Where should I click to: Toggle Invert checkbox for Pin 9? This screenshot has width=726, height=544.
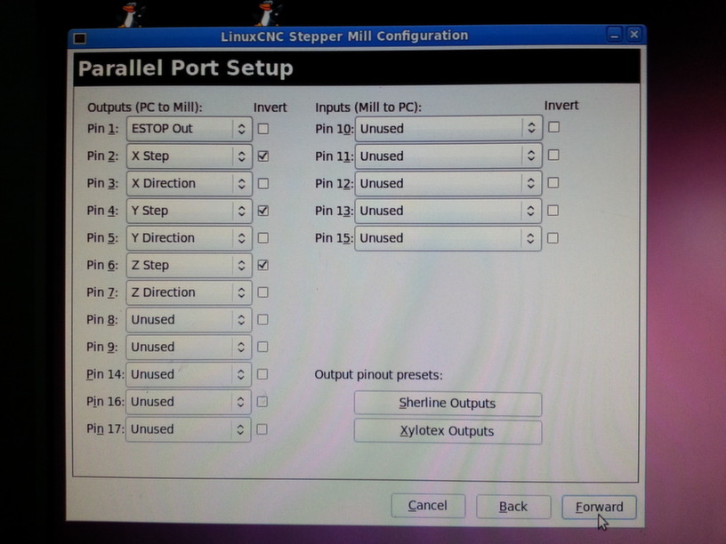(262, 347)
